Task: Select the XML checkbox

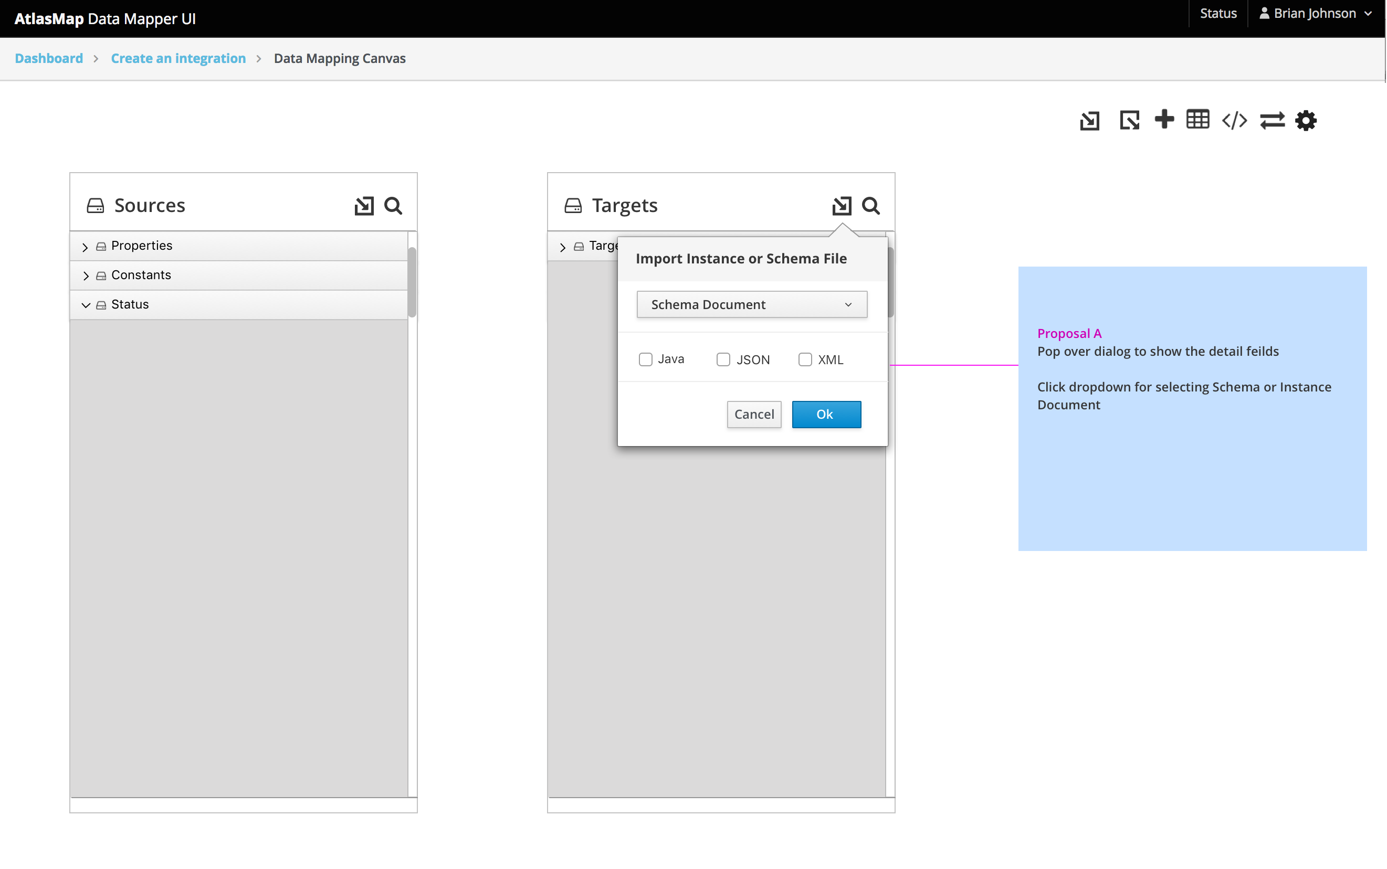Action: (805, 359)
